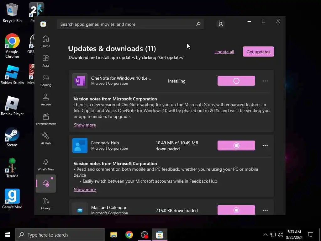
Task: Click the taskbar clock showing 5:33 AM
Action: point(294,235)
